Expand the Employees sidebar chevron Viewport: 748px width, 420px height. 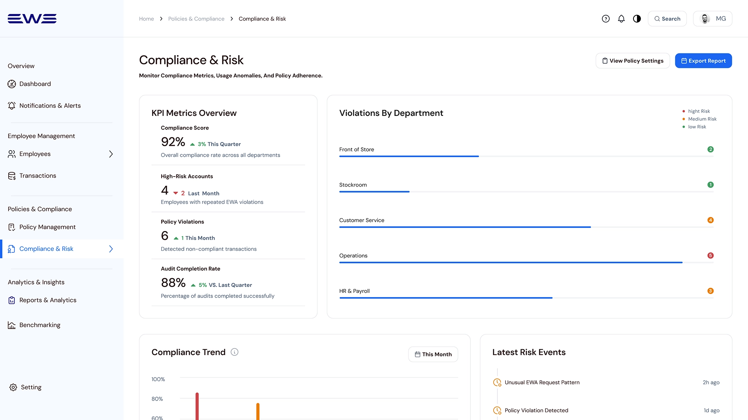(x=111, y=154)
